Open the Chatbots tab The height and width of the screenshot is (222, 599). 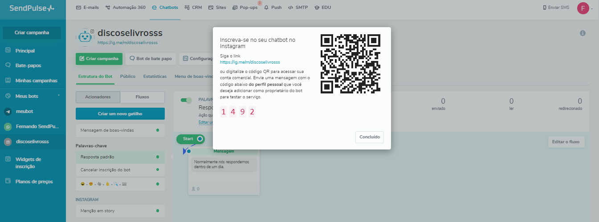pyautogui.click(x=166, y=8)
